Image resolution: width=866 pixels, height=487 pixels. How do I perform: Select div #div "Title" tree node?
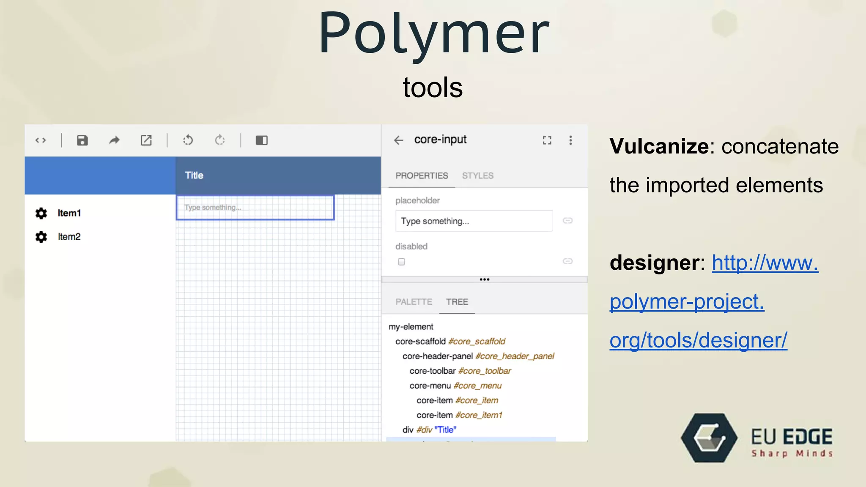(x=429, y=430)
